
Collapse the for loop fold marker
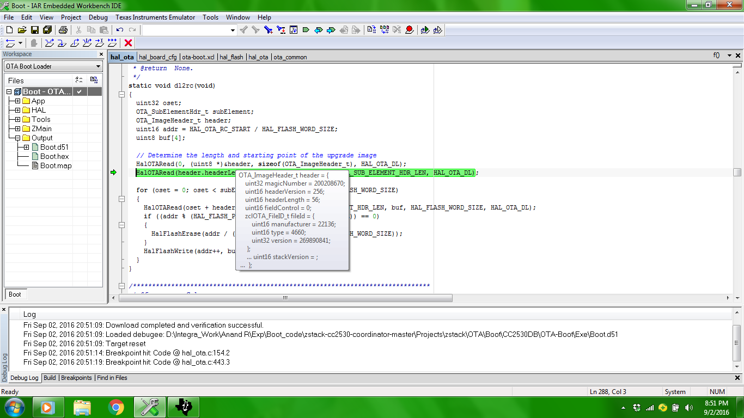tap(122, 199)
